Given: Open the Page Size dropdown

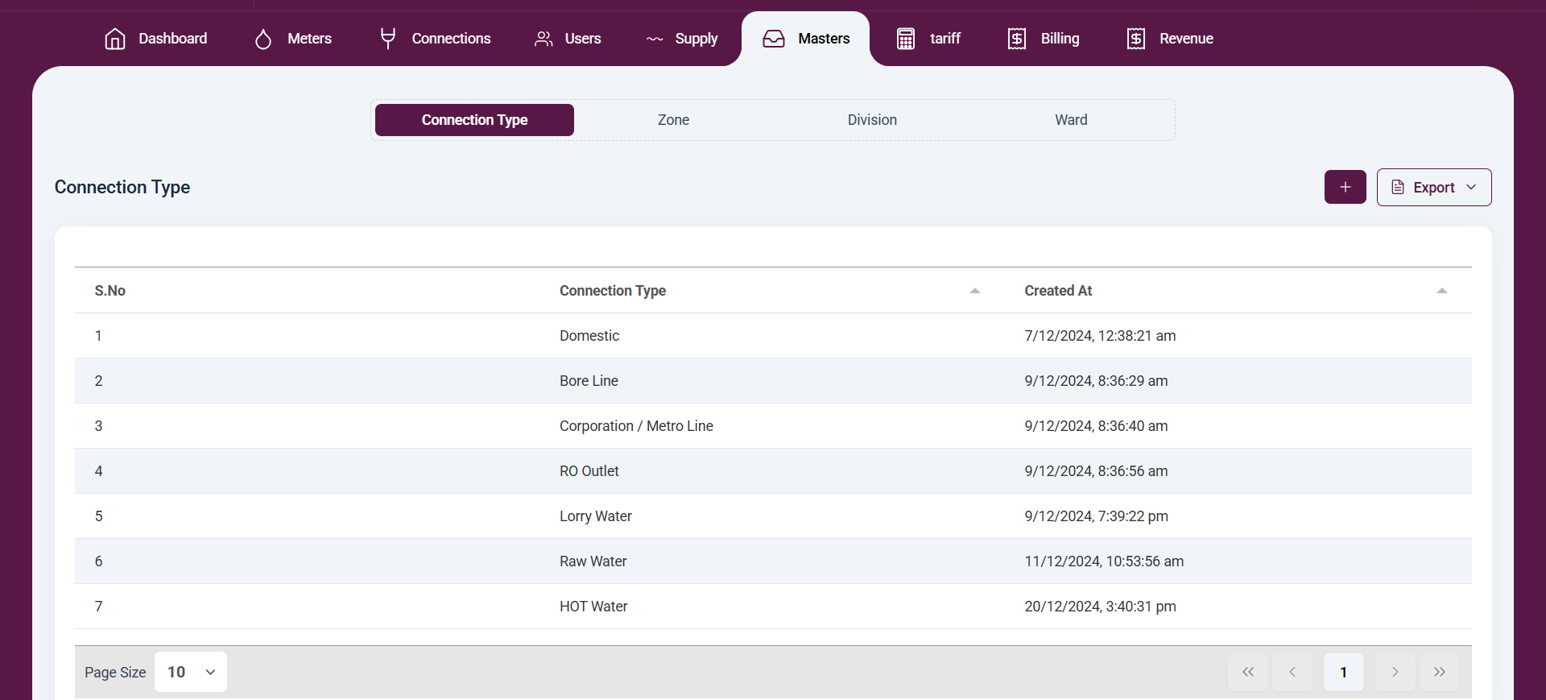Looking at the screenshot, I should click(191, 672).
